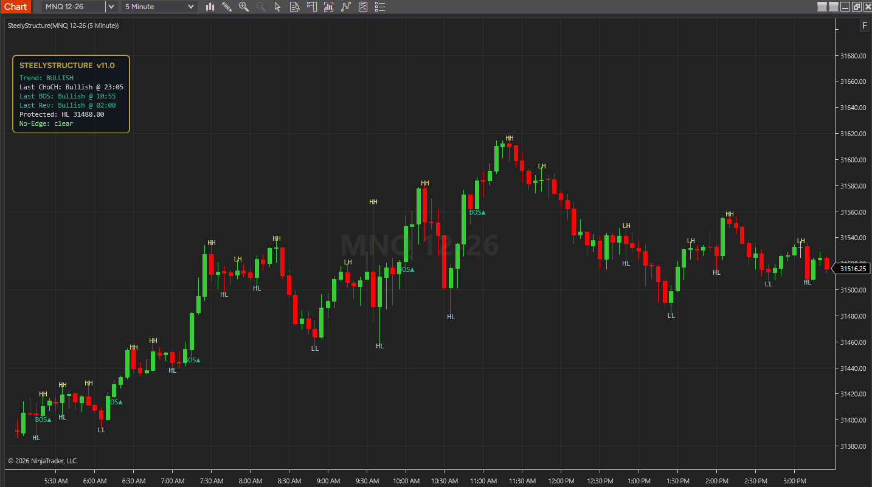Image resolution: width=872 pixels, height=487 pixels.
Task: Click the 9:00 AM time axis label
Action: pyautogui.click(x=328, y=481)
